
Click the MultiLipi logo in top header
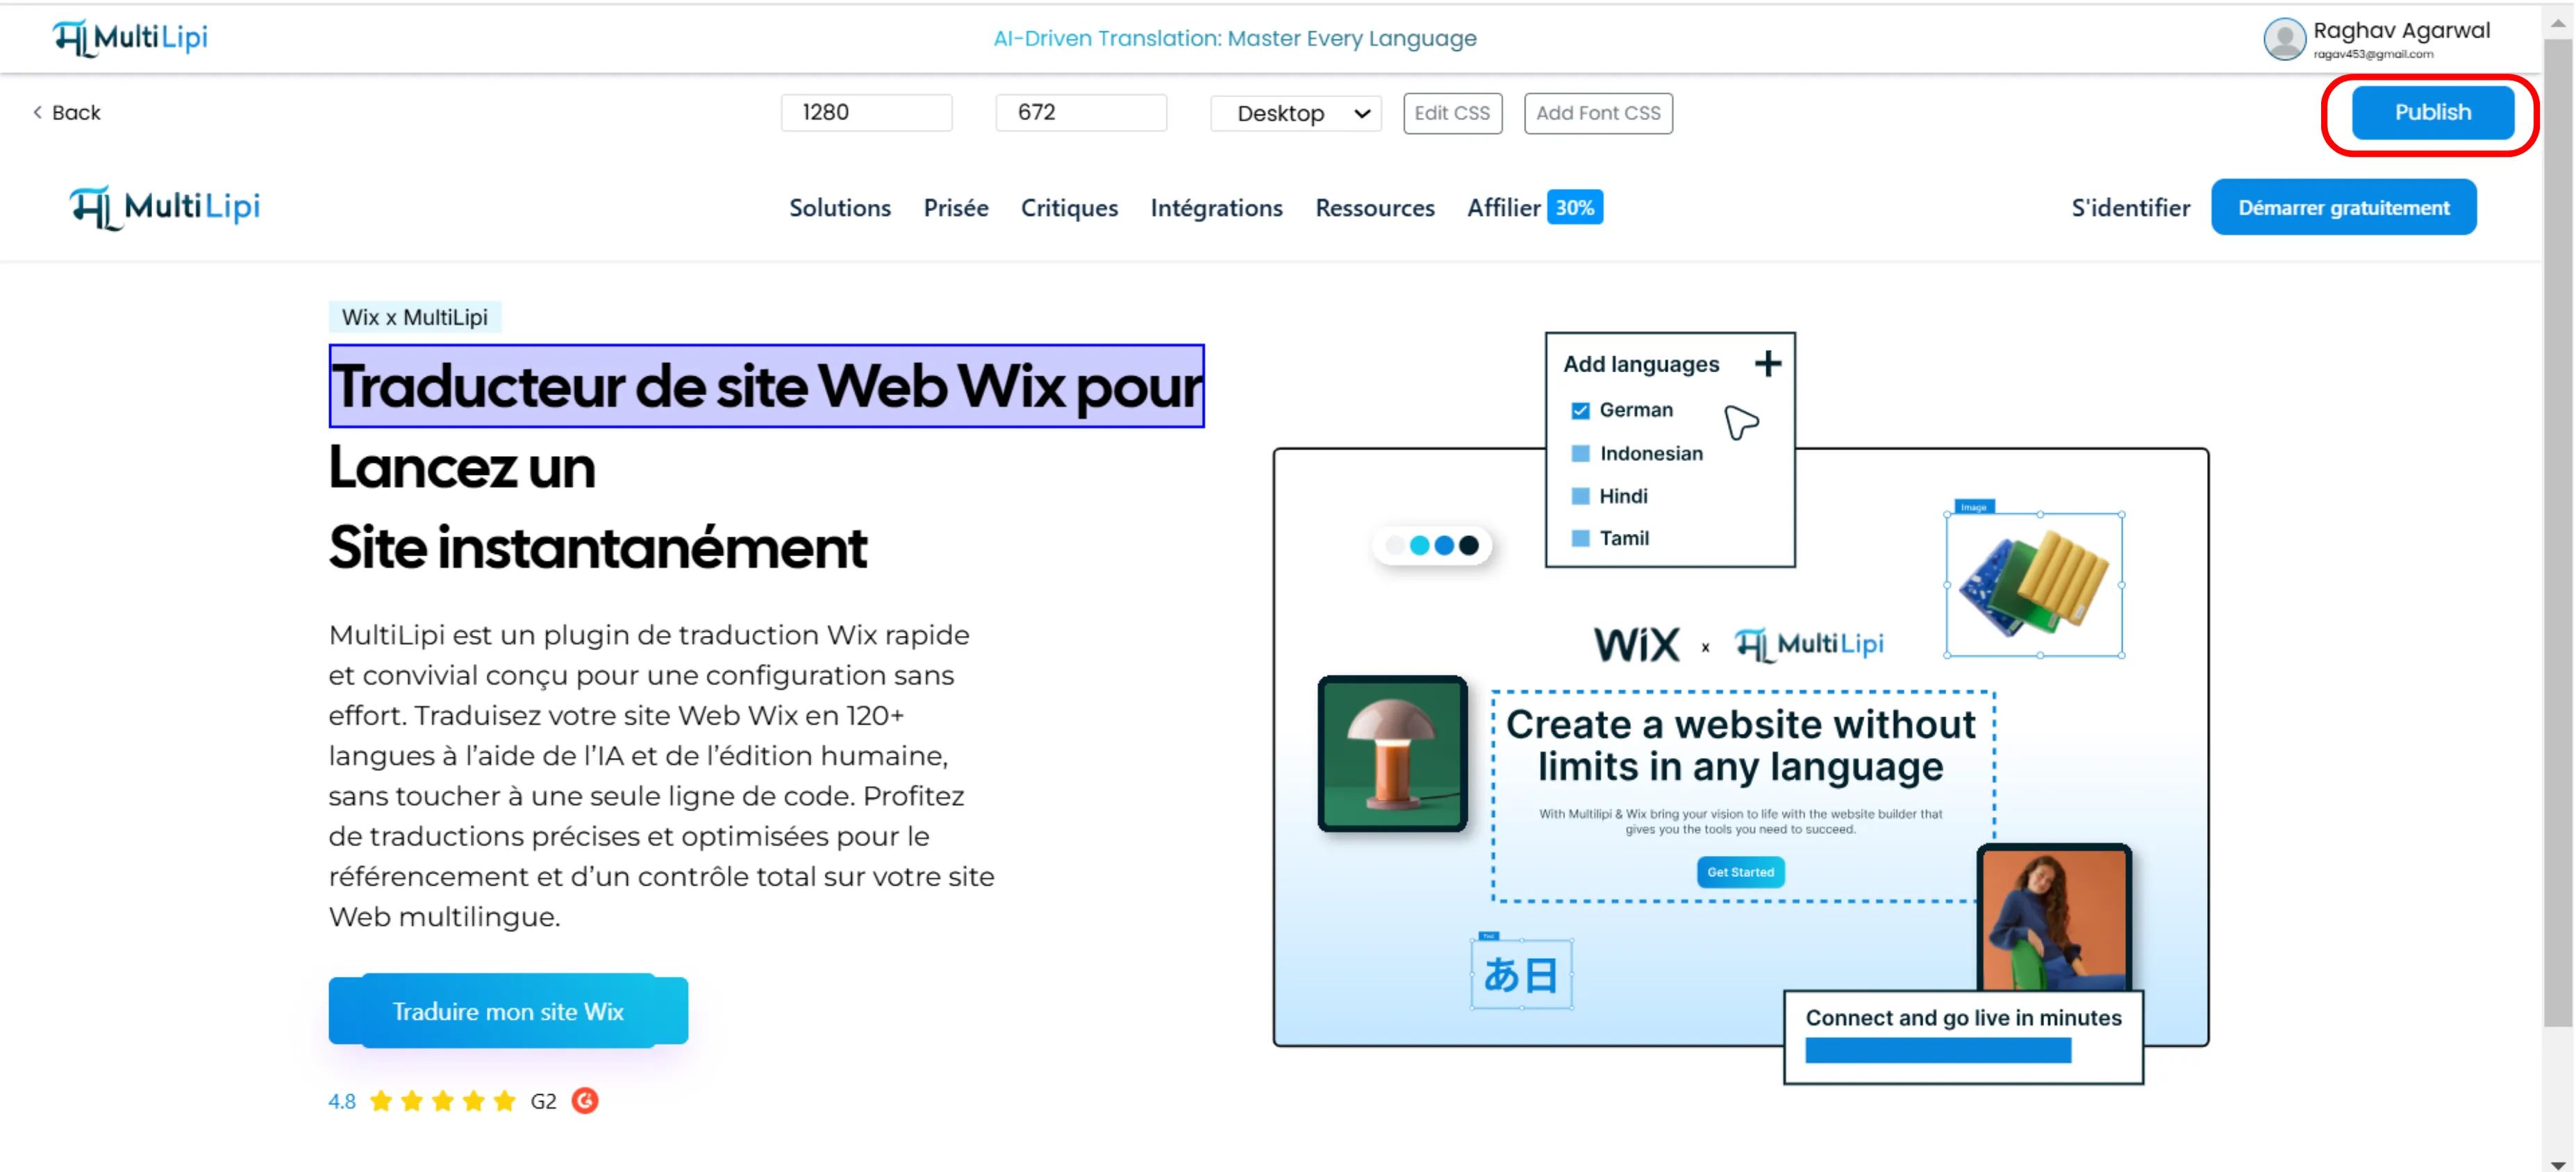click(x=130, y=38)
